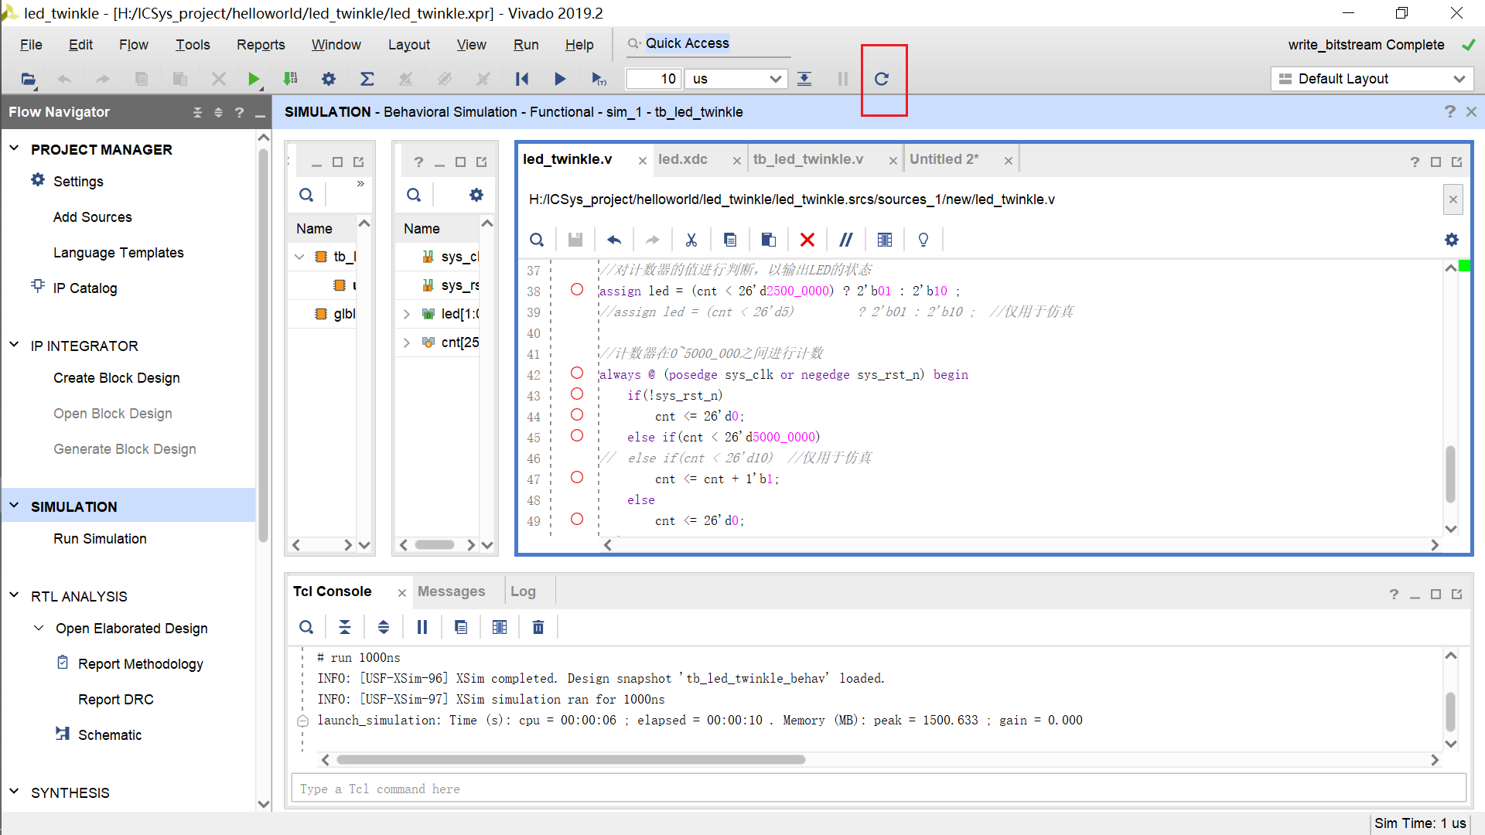The image size is (1485, 835).
Task: Click the Sigma report icon in toolbar
Action: 367,79
